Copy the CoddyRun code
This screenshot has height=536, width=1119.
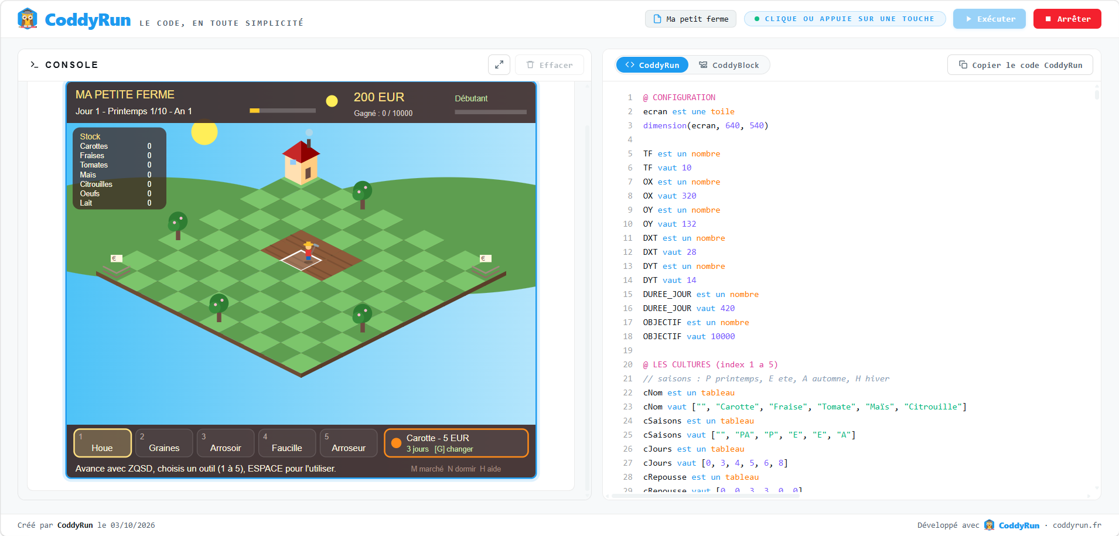(1020, 65)
